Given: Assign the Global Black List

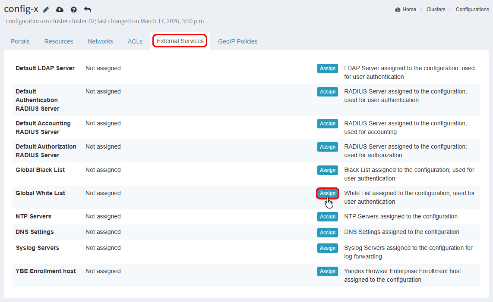Looking at the screenshot, I should pos(327,170).
